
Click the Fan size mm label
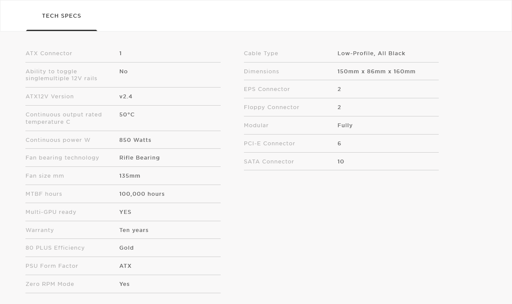(45, 176)
